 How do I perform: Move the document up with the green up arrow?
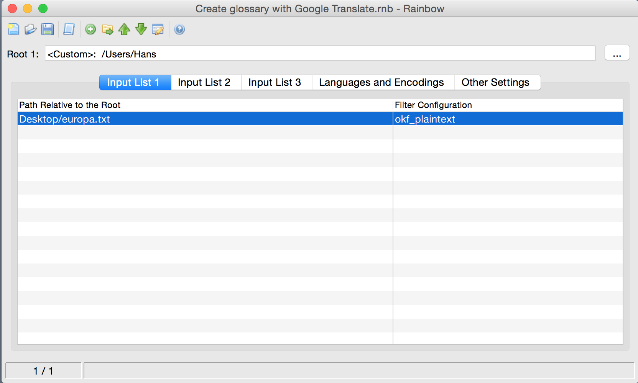coord(124,29)
